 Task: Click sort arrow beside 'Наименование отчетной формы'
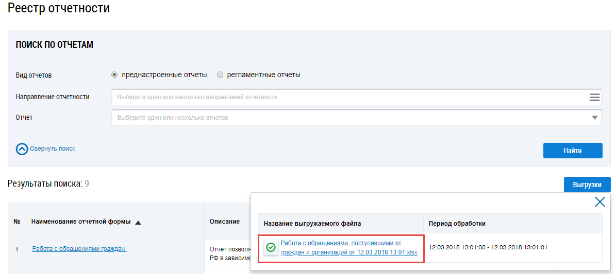138,223
